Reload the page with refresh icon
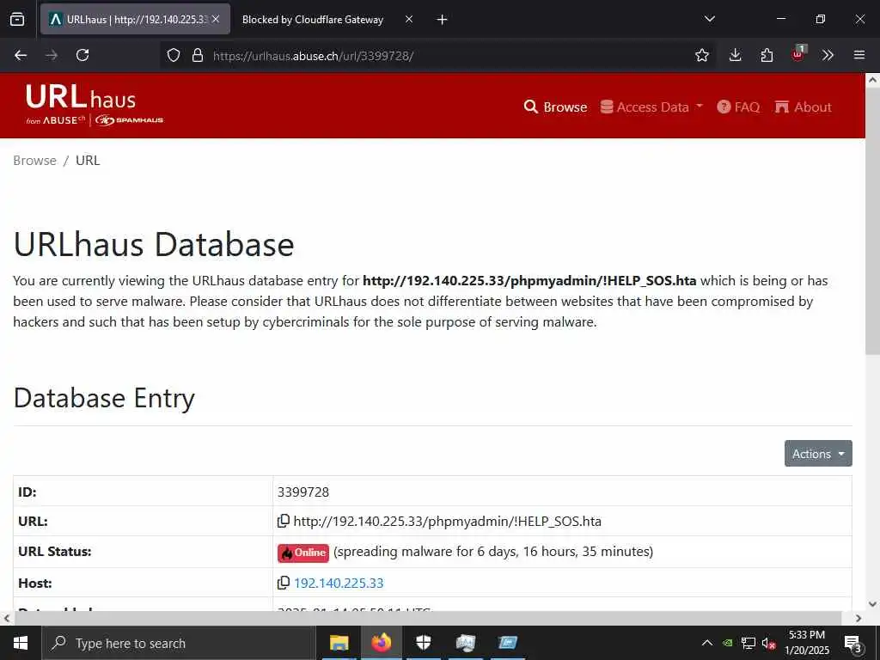Viewport: 880px width, 660px height. point(82,55)
